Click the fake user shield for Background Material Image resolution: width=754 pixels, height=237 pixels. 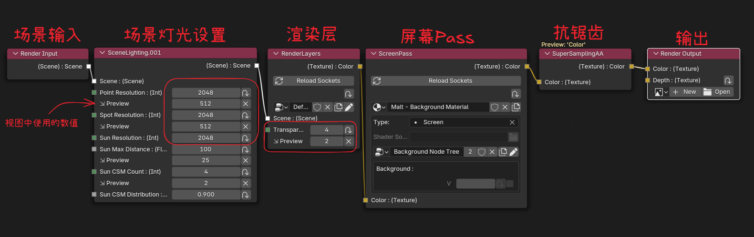coord(495,107)
